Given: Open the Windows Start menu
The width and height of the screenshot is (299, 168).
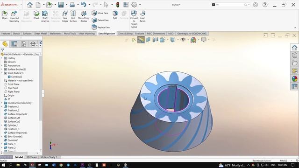Looking at the screenshot, I should click(x=3, y=165).
